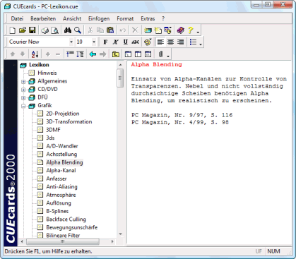Click the scissors cut icon

pos(90,30)
